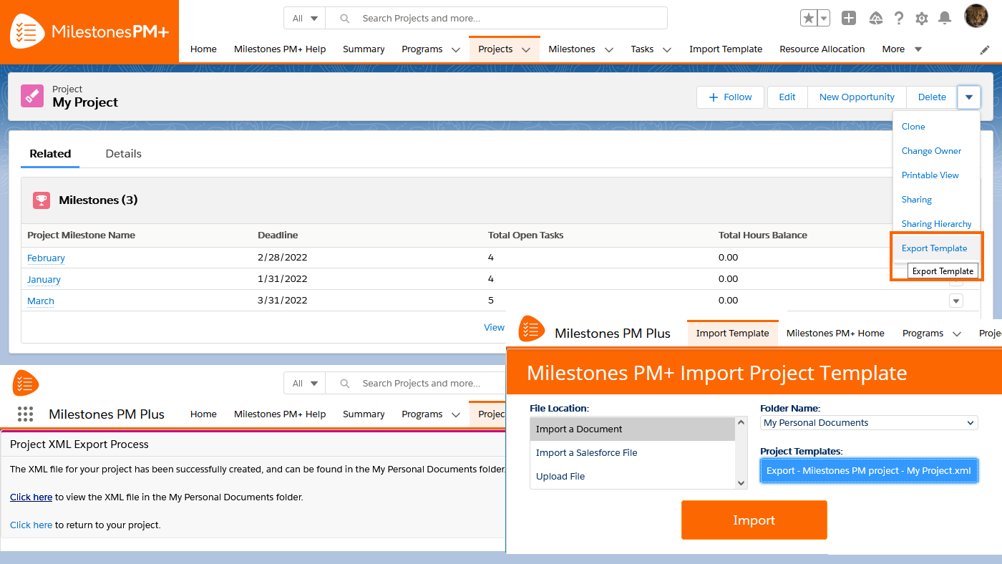This screenshot has height=564, width=1002.
Task: Open the February milestone link
Action: (46, 258)
